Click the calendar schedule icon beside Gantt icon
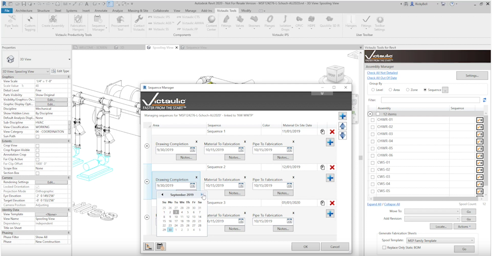 click(161, 247)
